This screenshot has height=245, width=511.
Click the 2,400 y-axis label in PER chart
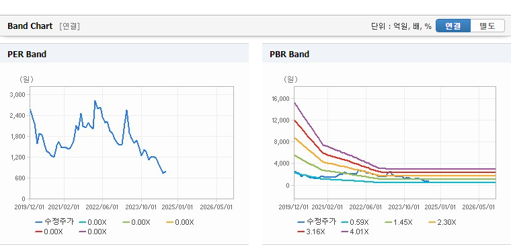pyautogui.click(x=18, y=116)
